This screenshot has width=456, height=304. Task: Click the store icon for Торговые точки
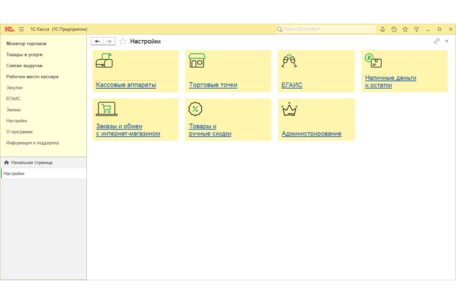tap(196, 61)
